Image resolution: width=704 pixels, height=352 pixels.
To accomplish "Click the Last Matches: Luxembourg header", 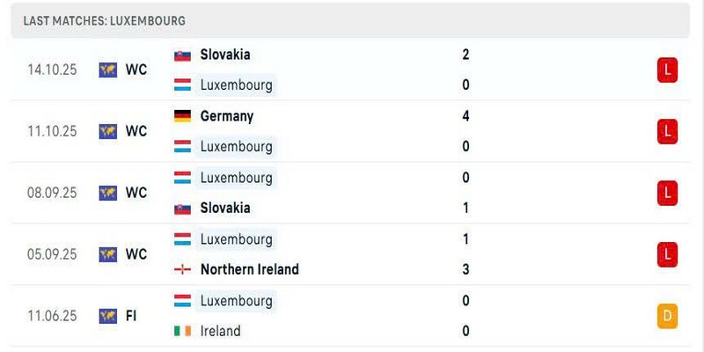I will [104, 20].
